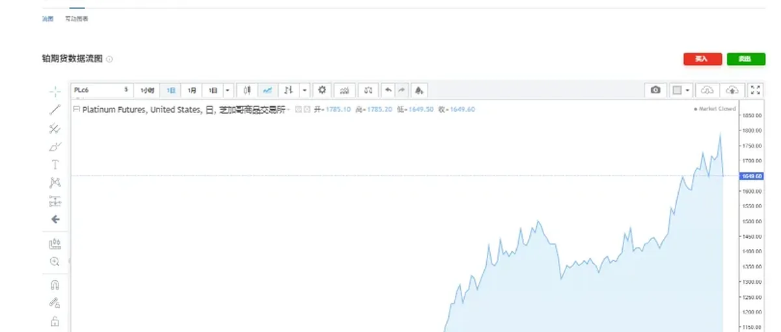Click the back arrow in left toolbar
This screenshot has height=332, width=781.
(x=55, y=220)
